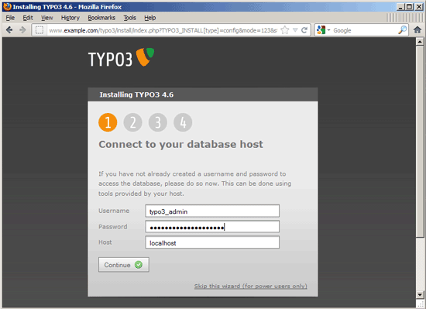Select step 3 circle in wizard
426x309 pixels.
157,122
